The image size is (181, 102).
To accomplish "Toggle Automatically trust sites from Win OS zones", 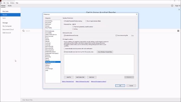I will click(x=64, y=52).
